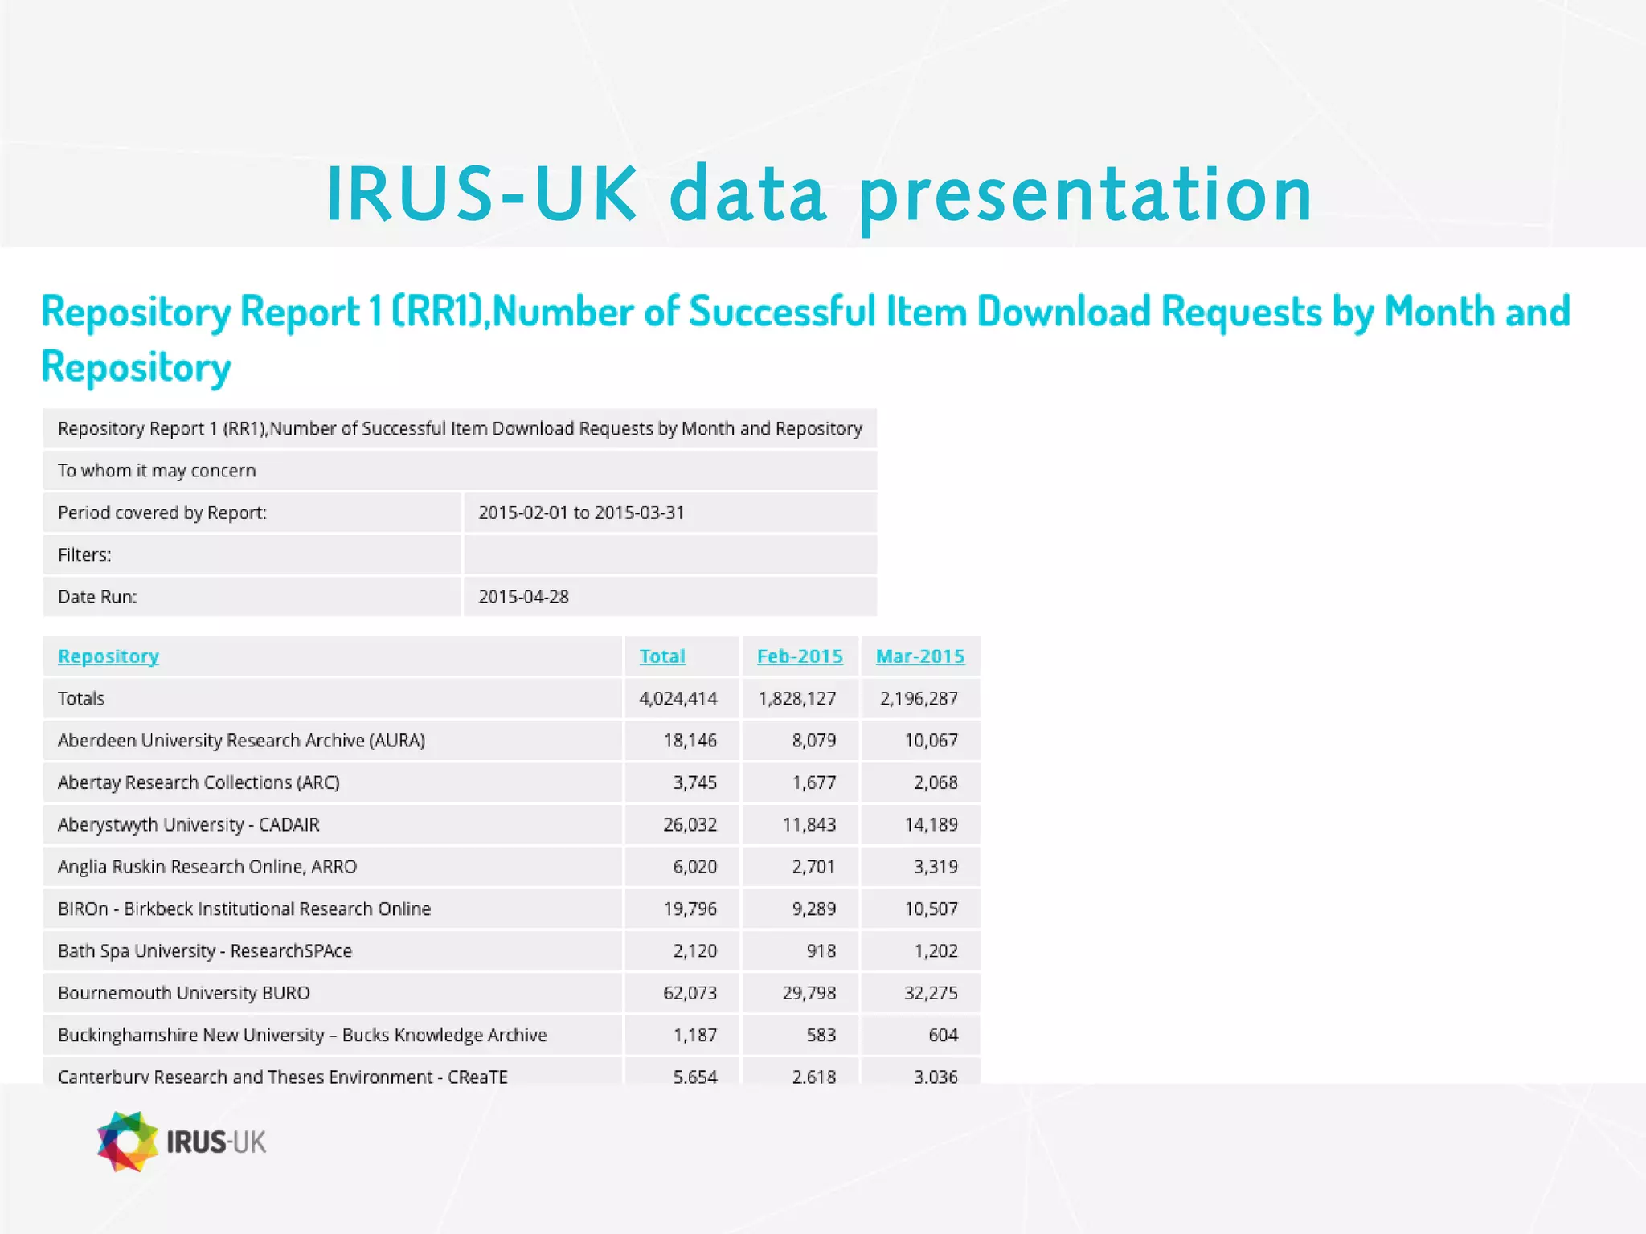
Task: Sort by the Total column link
Action: pos(662,656)
